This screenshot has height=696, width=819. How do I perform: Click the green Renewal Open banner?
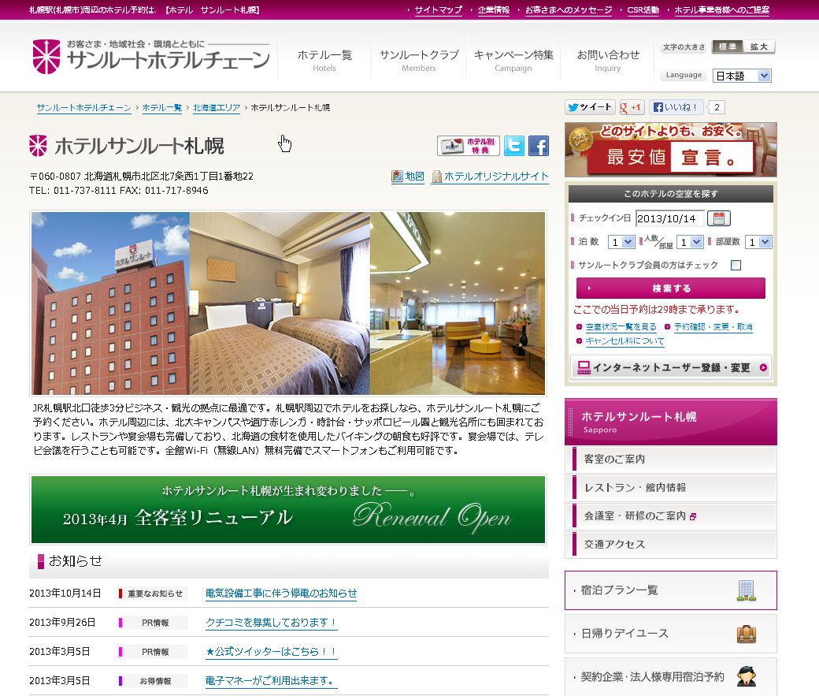(x=288, y=509)
